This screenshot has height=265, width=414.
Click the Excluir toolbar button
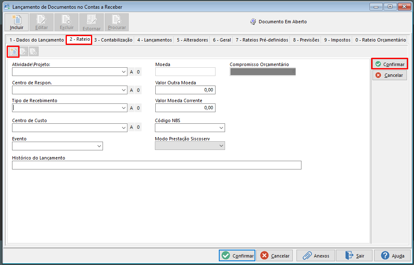click(66, 22)
